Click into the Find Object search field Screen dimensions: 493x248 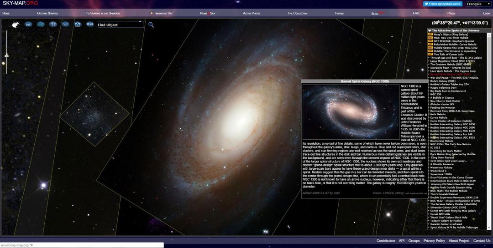tap(121, 25)
